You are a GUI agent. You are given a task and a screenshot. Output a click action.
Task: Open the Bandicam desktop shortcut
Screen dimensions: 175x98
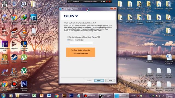(x=14, y=85)
